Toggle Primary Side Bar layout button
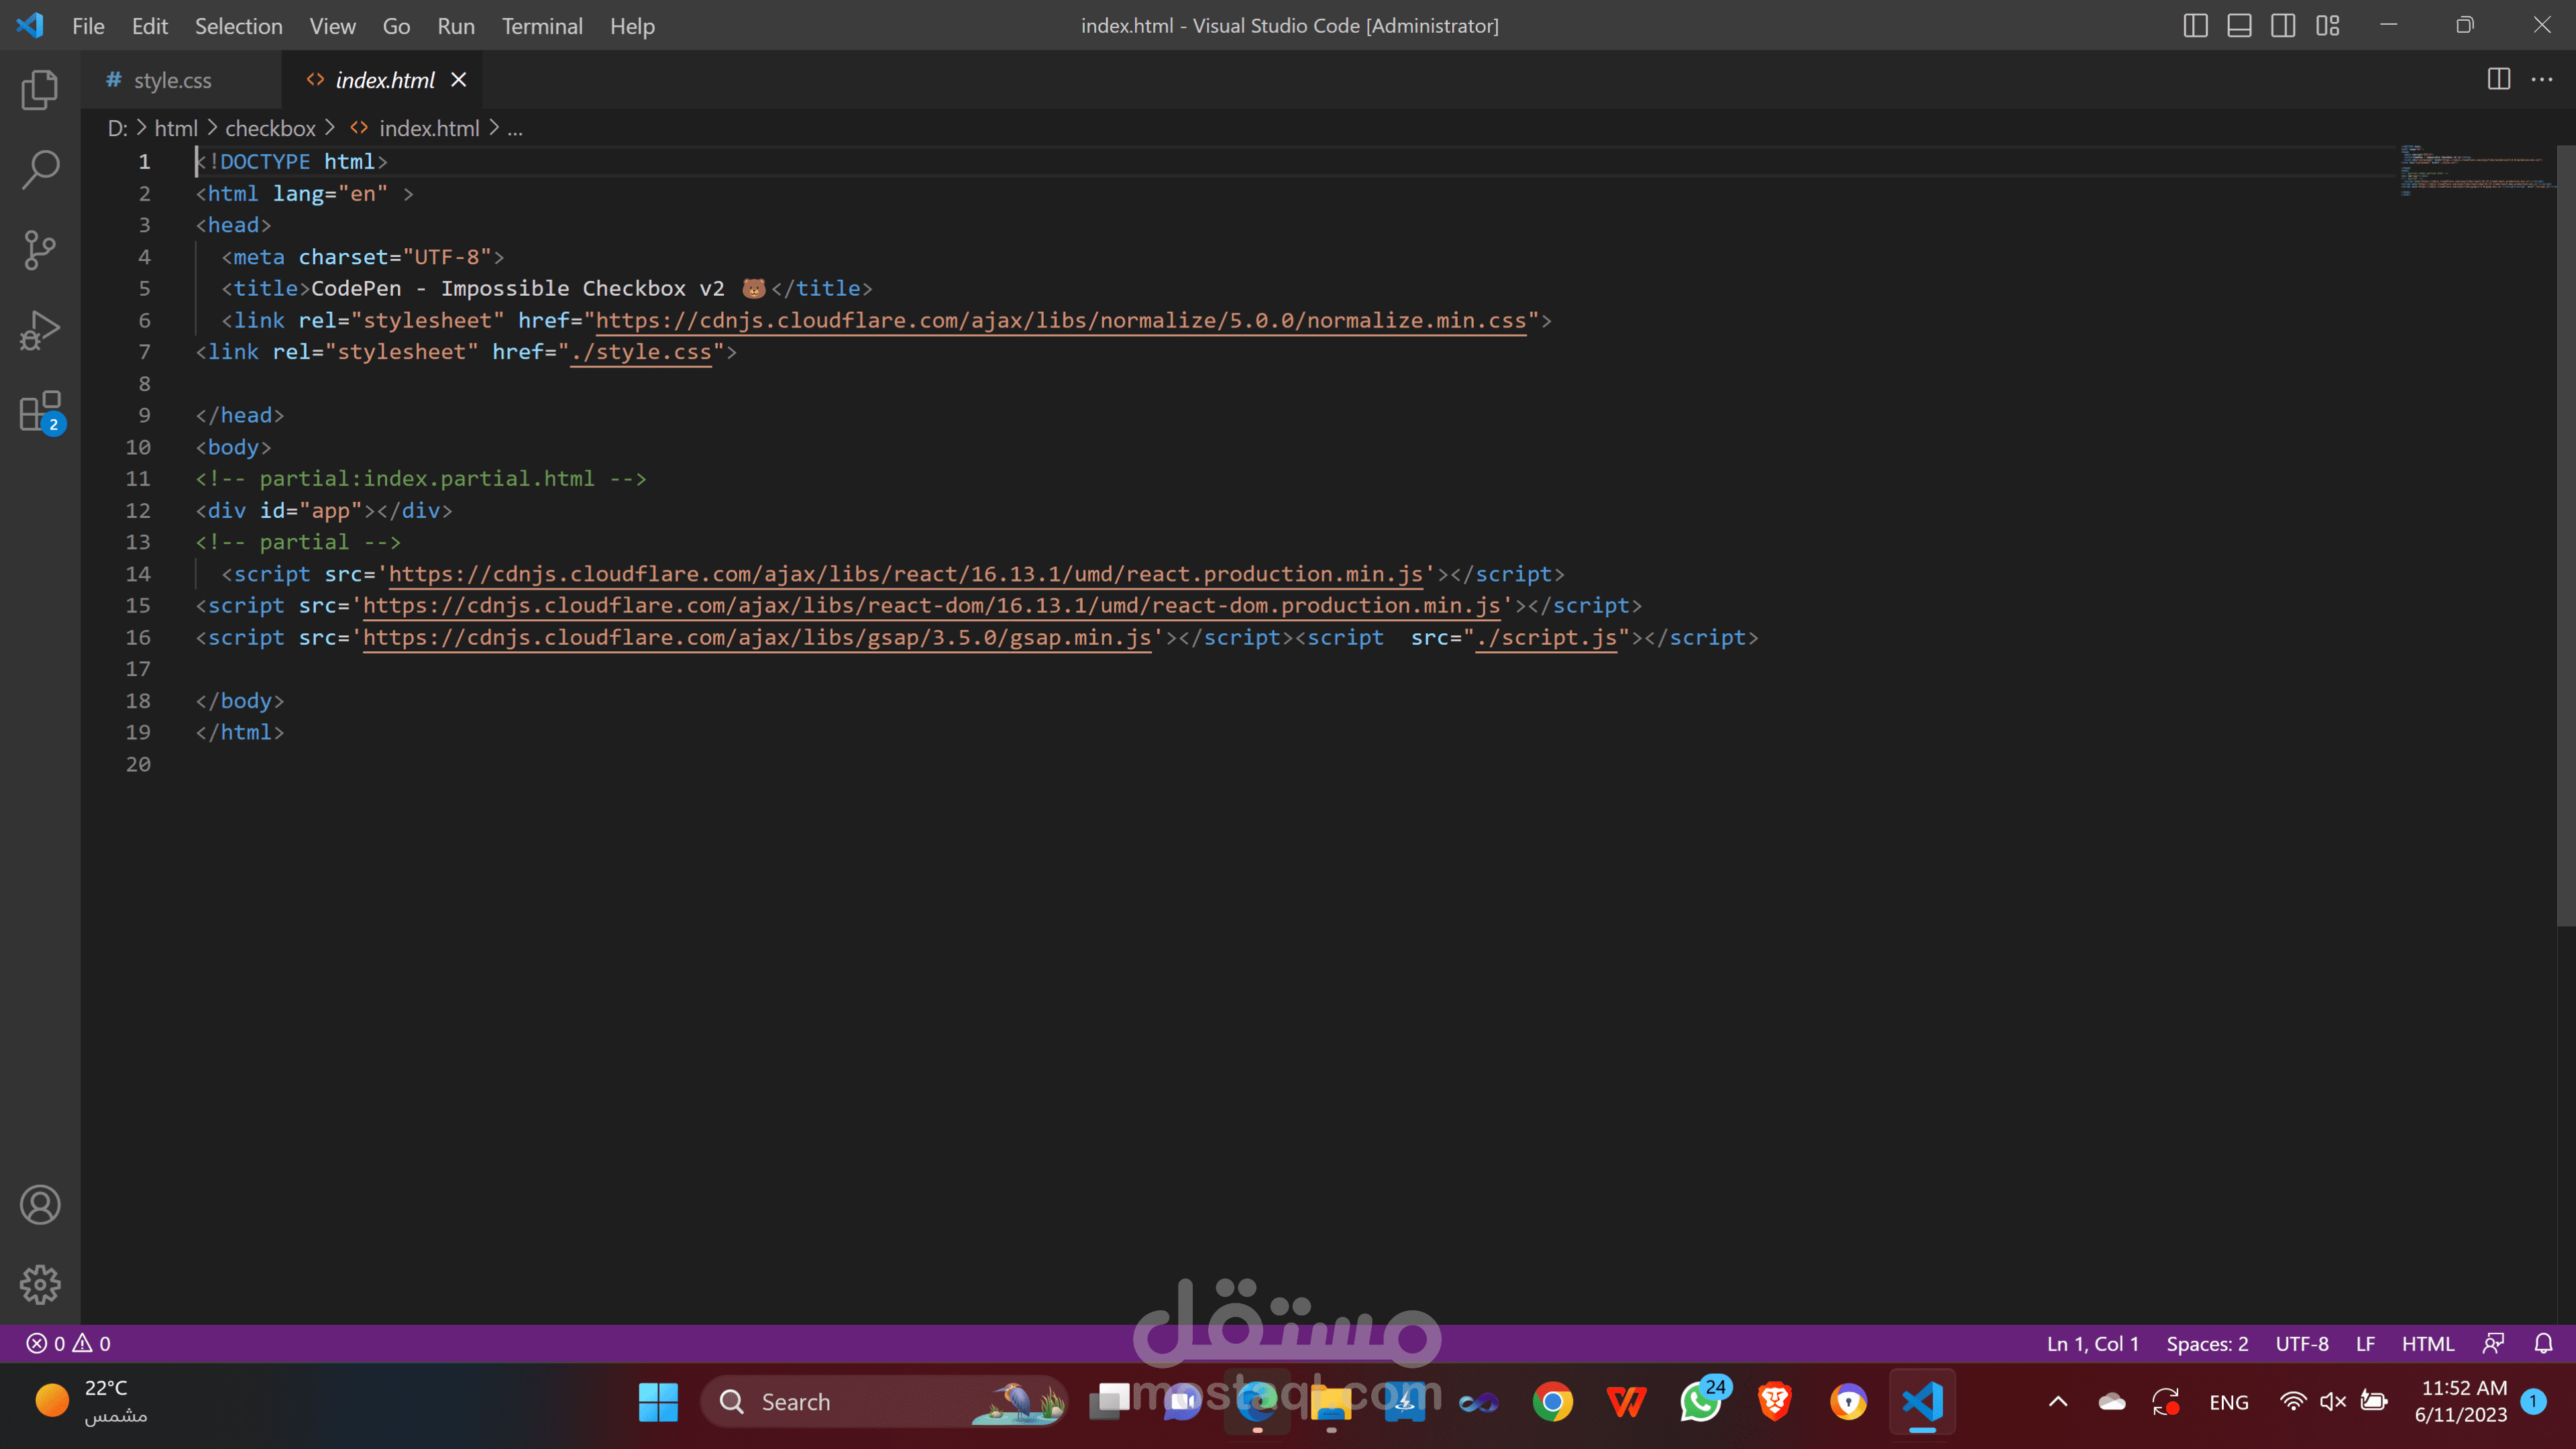The width and height of the screenshot is (2576, 1449). tap(2195, 26)
